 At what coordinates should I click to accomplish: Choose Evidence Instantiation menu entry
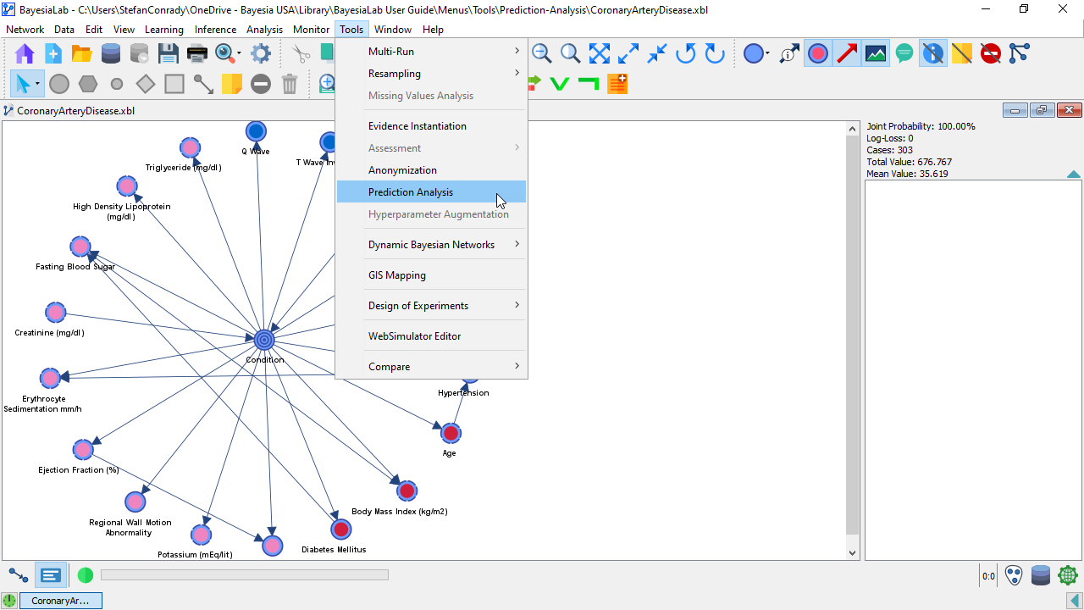tap(431, 126)
